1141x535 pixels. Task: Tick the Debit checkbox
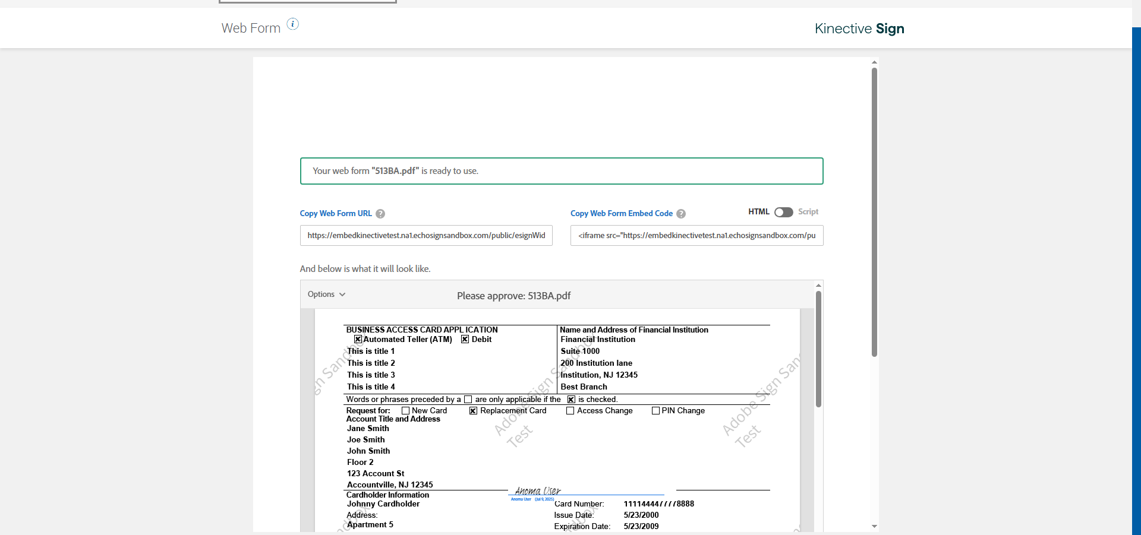465,340
